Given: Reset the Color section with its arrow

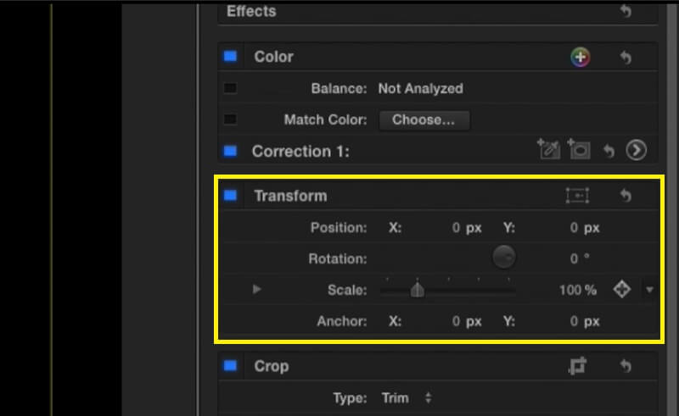Looking at the screenshot, I should click(626, 58).
